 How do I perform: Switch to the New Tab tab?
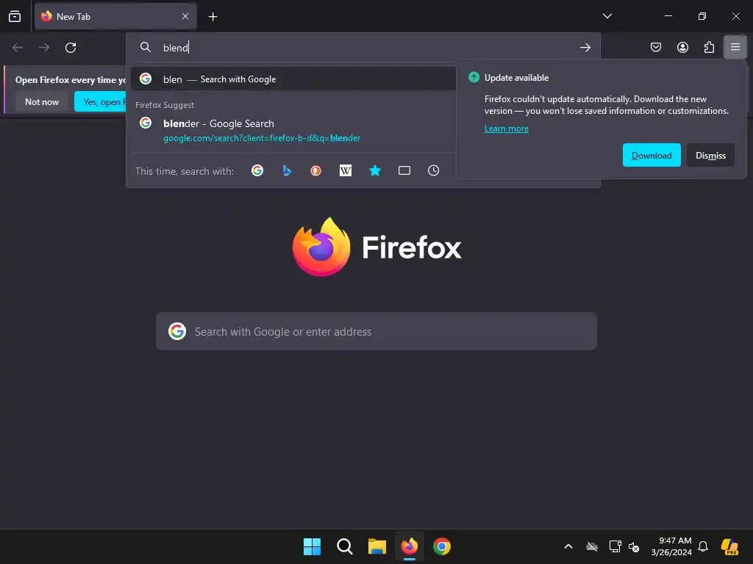click(115, 16)
